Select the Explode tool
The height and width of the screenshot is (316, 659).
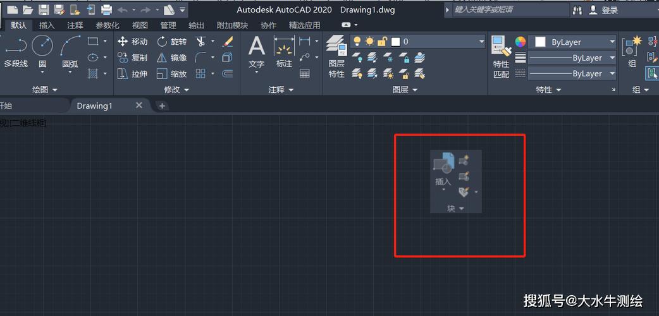(x=227, y=58)
